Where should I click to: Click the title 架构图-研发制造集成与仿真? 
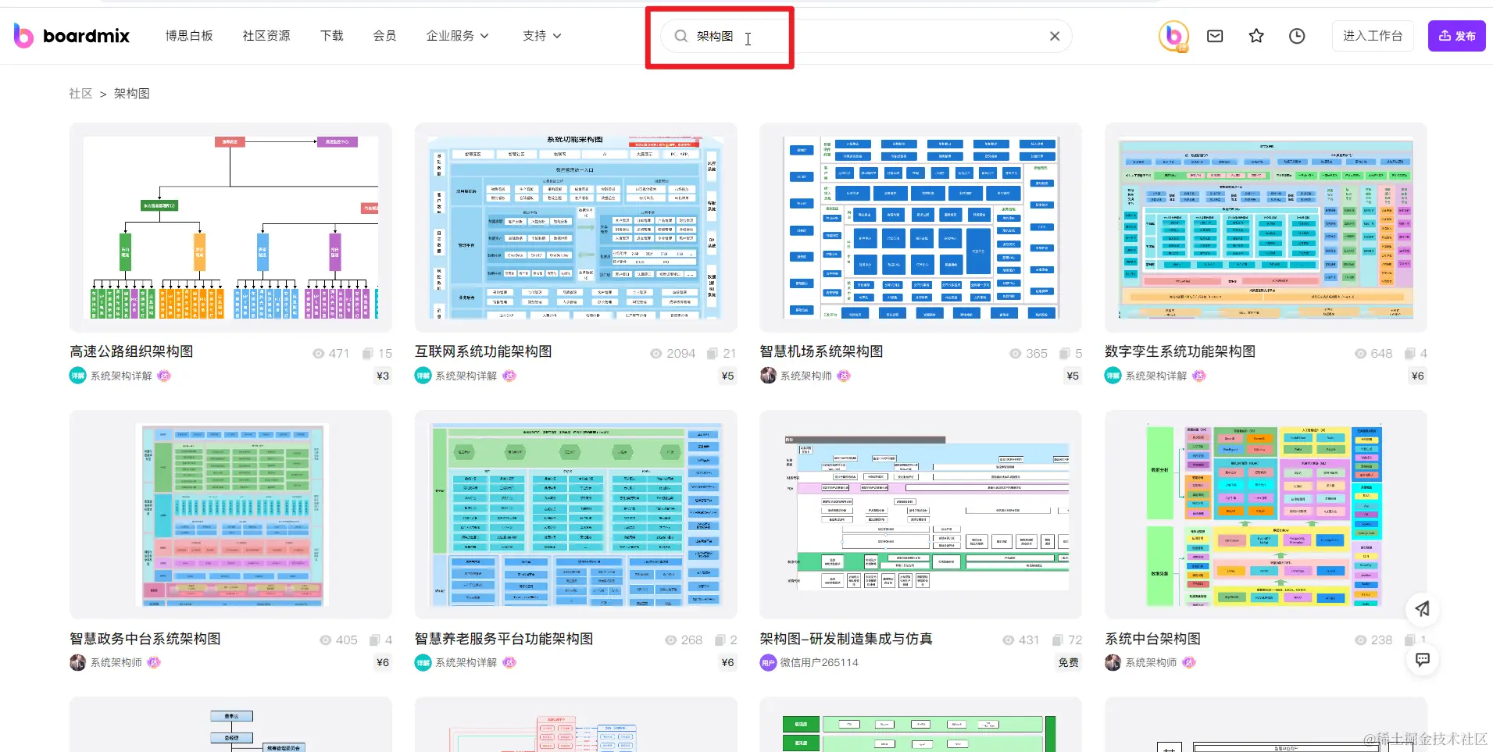point(846,639)
